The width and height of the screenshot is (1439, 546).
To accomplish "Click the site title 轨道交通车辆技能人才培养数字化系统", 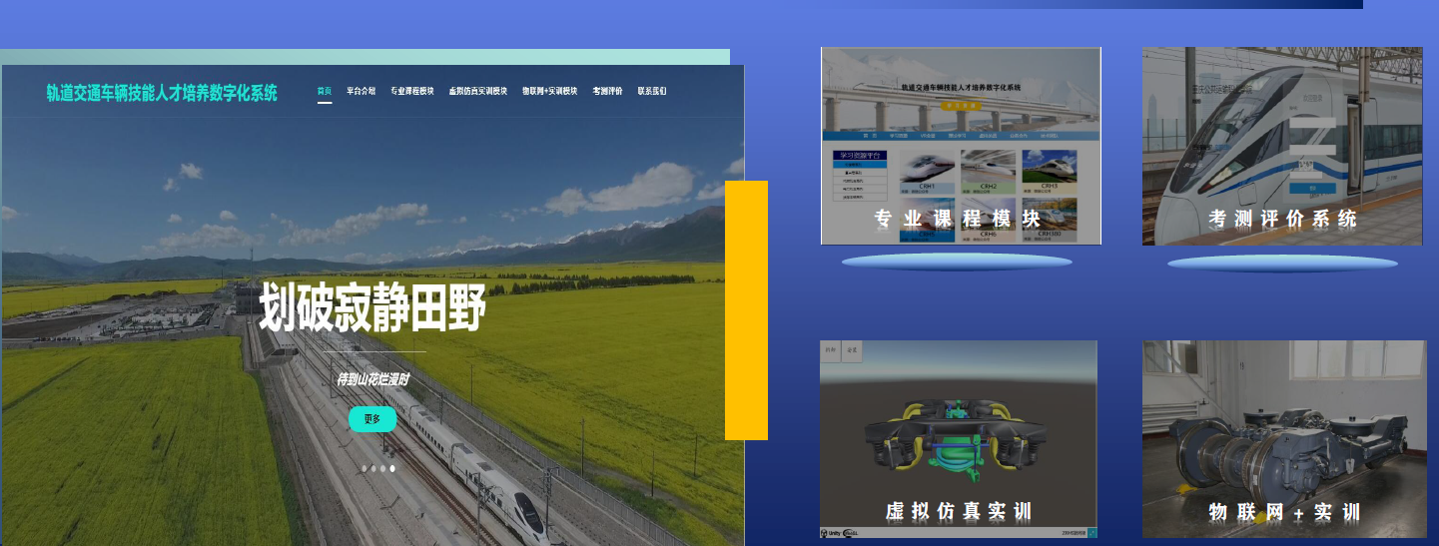I will pos(162,93).
